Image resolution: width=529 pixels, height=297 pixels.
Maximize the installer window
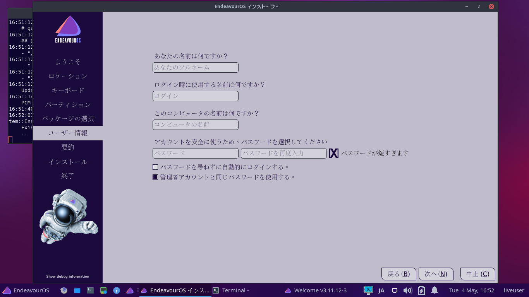click(x=479, y=7)
